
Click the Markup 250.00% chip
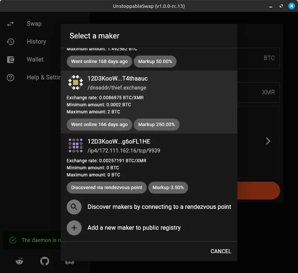click(x=156, y=125)
